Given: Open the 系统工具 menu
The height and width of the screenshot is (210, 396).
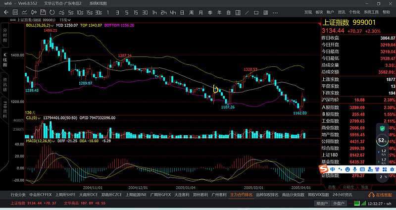Looking at the screenshot, I should 371,12.
